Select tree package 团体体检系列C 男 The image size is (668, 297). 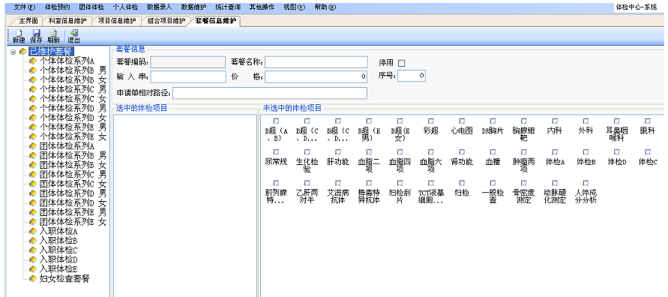73,175
